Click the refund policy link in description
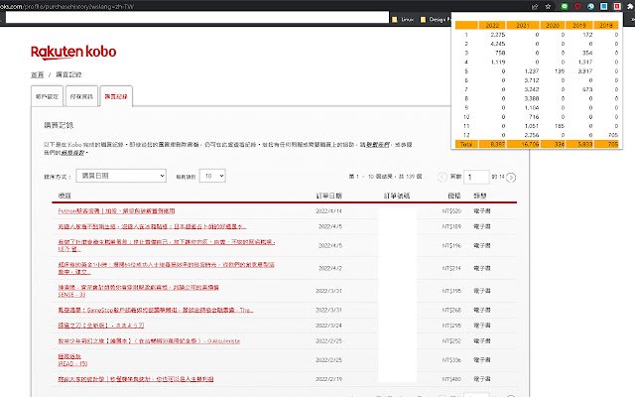635x397 pixels. click(x=73, y=153)
